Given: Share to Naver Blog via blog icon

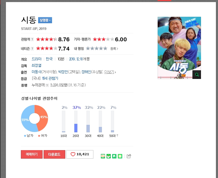Looking at the screenshot, I should [103, 156].
